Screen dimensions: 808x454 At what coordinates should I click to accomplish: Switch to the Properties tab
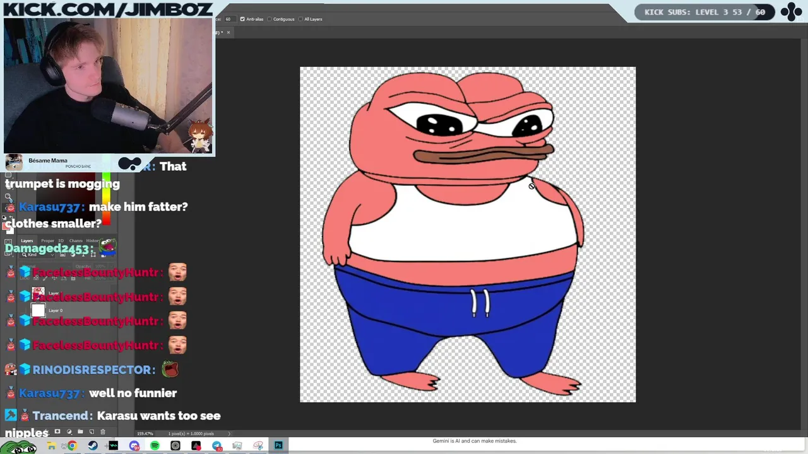pos(47,240)
